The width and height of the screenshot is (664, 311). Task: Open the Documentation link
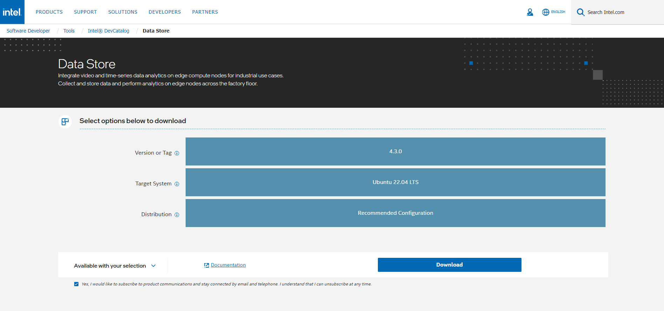pos(228,265)
